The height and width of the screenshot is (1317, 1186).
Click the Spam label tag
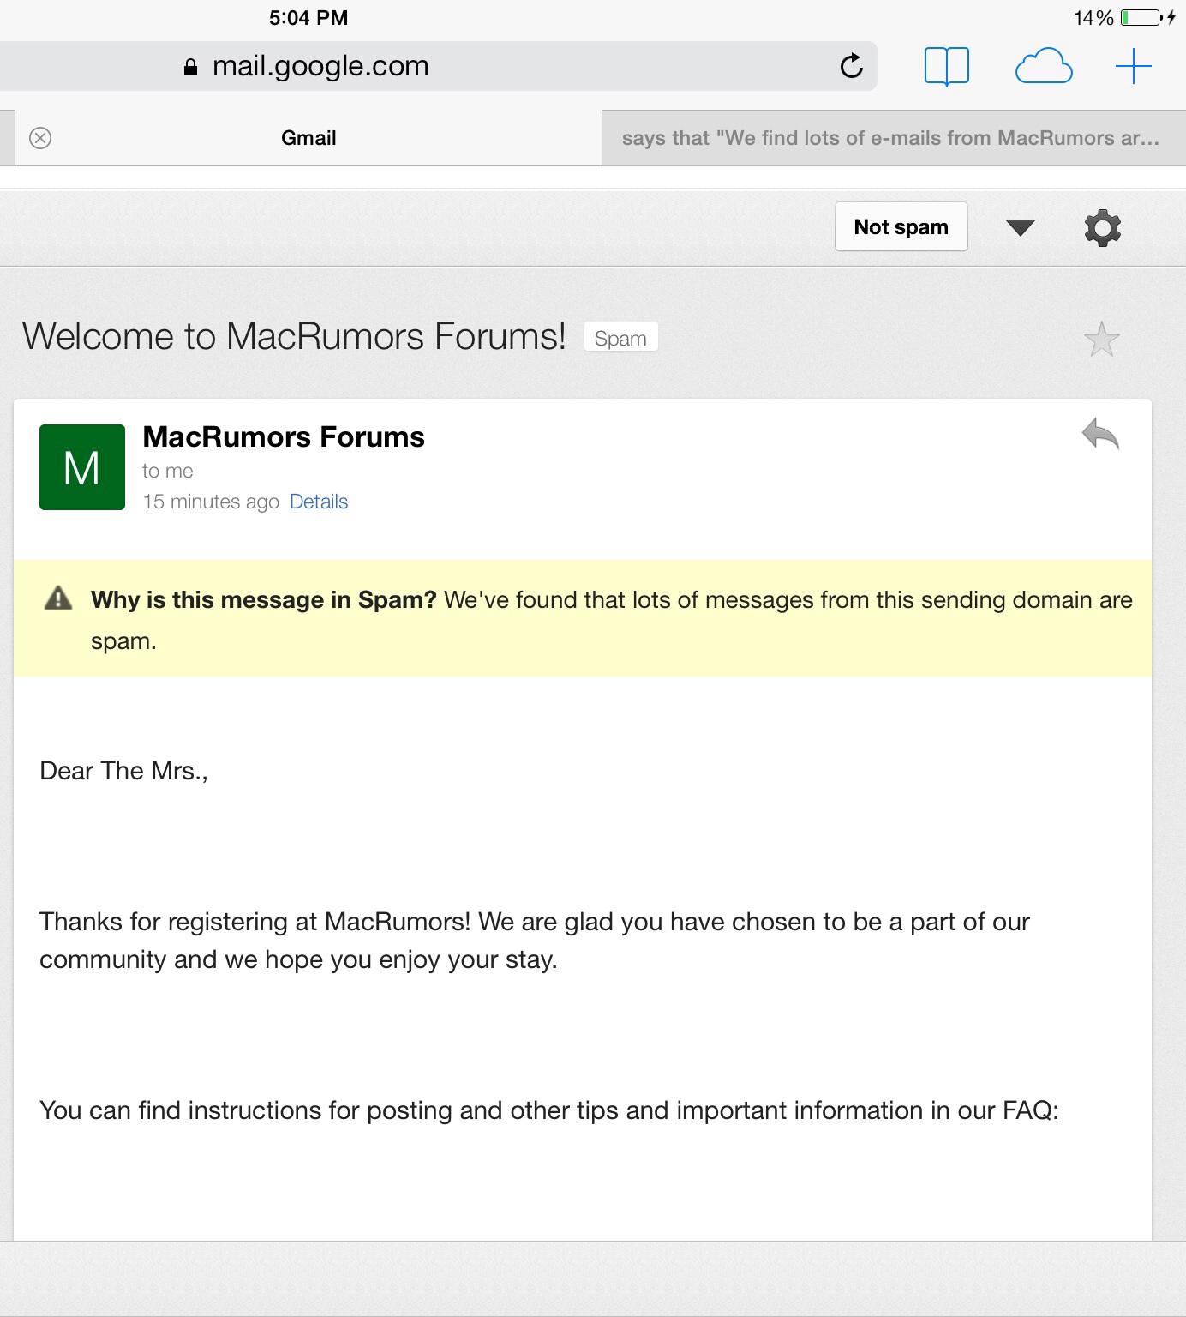point(620,338)
